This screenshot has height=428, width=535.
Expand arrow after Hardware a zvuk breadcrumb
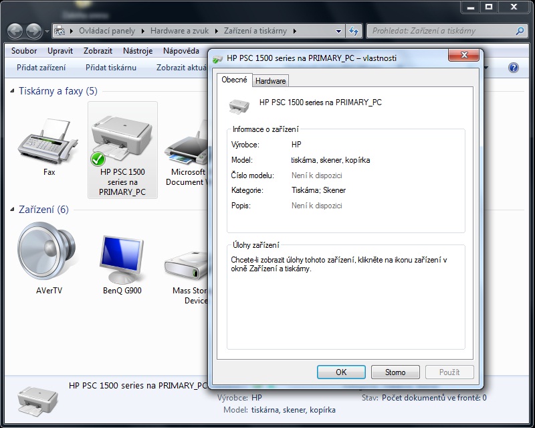pos(216,31)
